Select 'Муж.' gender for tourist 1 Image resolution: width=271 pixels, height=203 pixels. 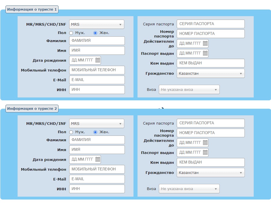(71, 33)
